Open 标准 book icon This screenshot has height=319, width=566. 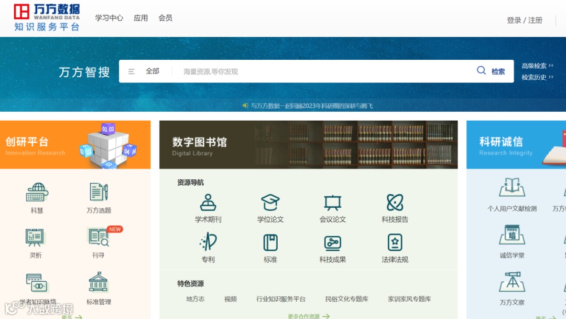[x=270, y=242]
